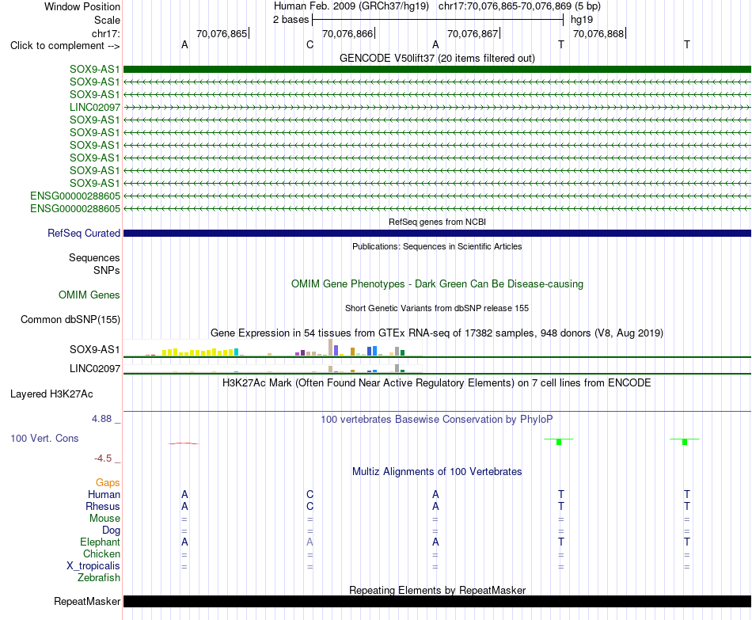Open the 'Gene Expression in 54 tissues from GTEx' title
The image size is (752, 620).
pyautogui.click(x=437, y=333)
